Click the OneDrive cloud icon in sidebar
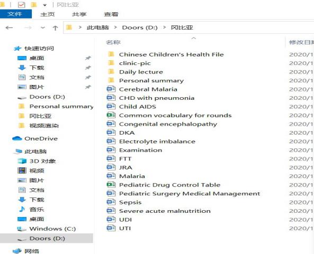This screenshot has height=254, width=314. point(17,138)
